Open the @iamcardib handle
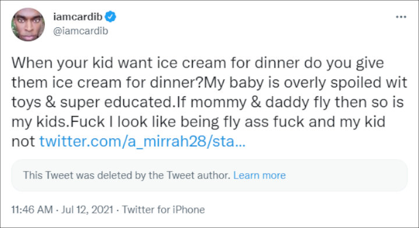 click(81, 31)
